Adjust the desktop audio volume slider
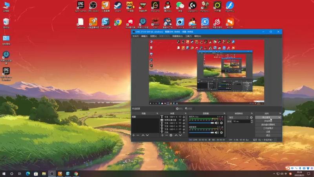 point(201,133)
